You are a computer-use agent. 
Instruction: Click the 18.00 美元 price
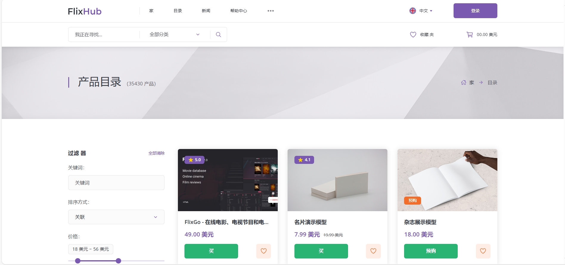pos(419,234)
